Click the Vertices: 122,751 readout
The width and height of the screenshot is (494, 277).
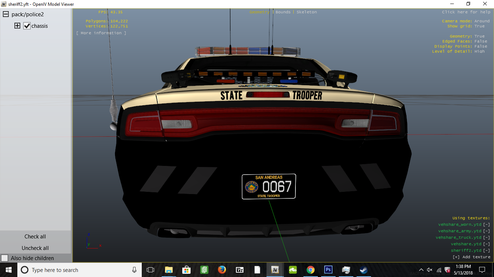pyautogui.click(x=107, y=26)
